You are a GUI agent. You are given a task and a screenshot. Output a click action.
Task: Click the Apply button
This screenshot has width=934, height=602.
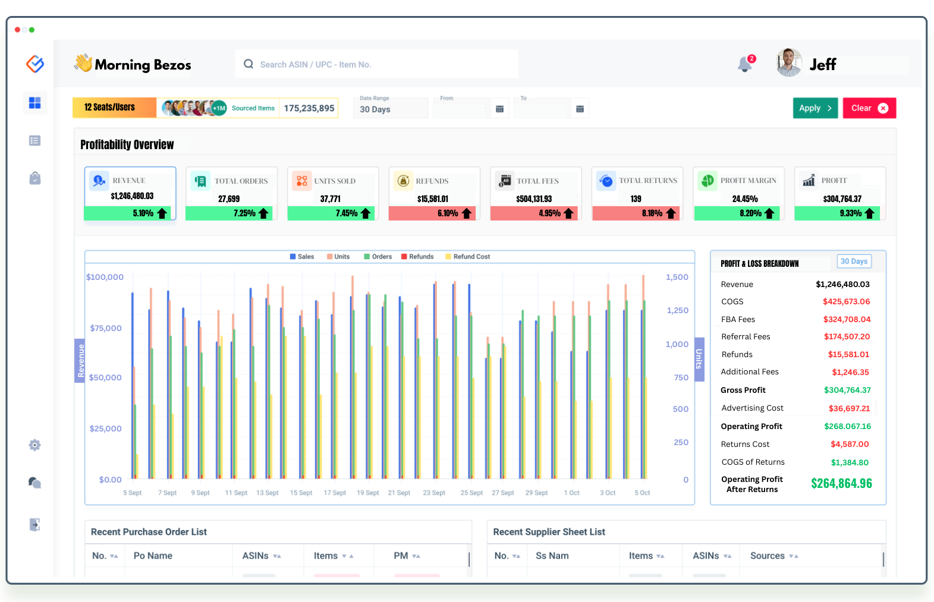pos(815,108)
